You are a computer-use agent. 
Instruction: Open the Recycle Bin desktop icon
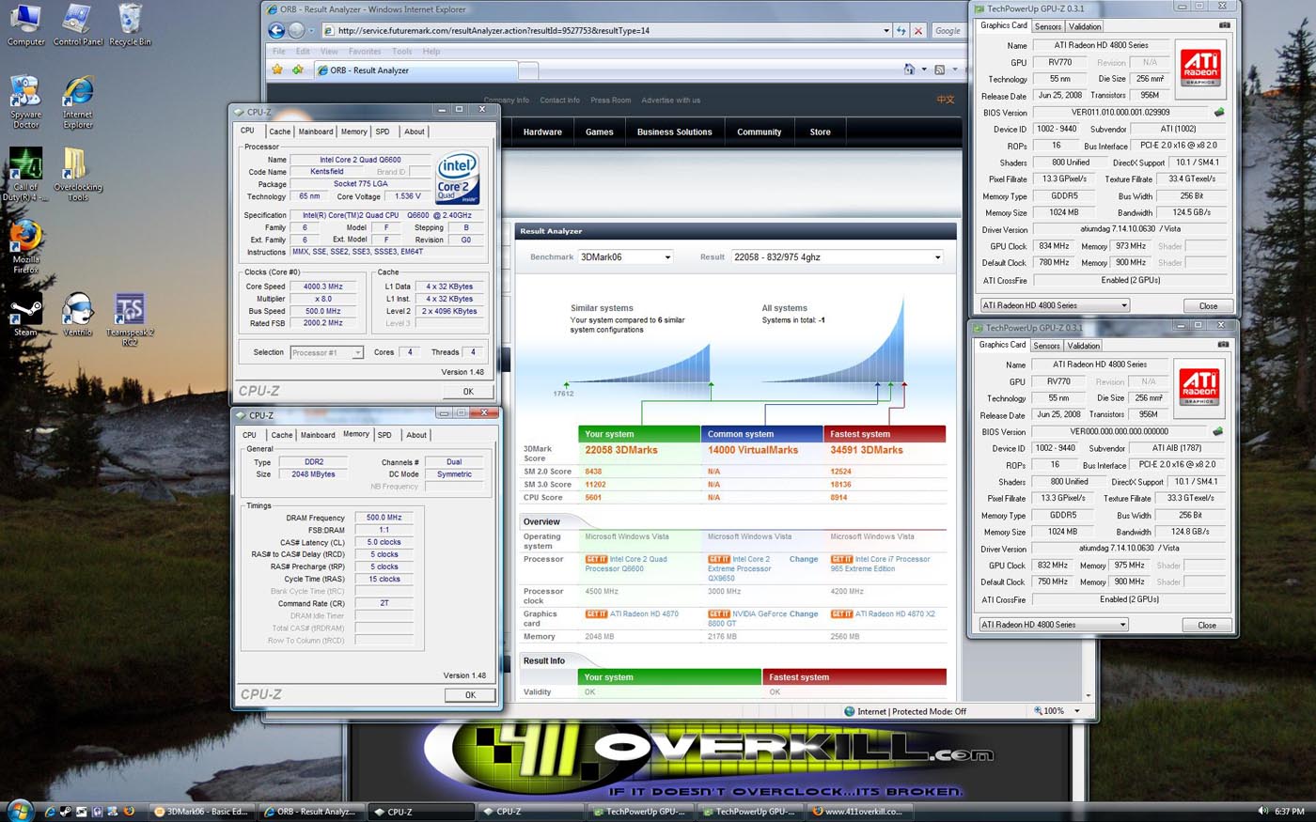130,24
